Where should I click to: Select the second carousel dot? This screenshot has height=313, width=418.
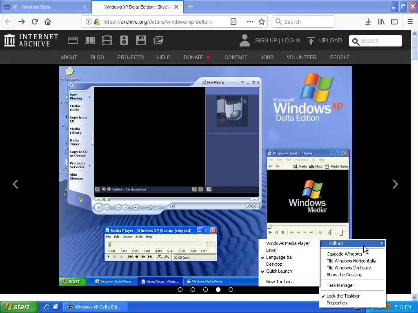[x=193, y=290]
